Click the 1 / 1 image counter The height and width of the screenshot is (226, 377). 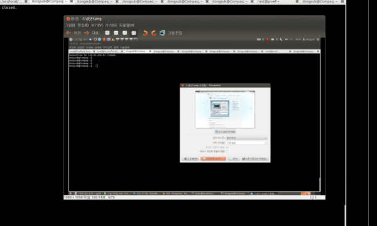pyautogui.click(x=313, y=197)
